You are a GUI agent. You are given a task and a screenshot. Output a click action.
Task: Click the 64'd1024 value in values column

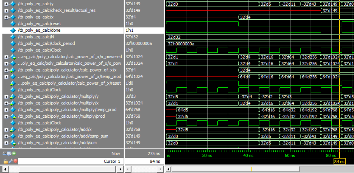coord(134,77)
